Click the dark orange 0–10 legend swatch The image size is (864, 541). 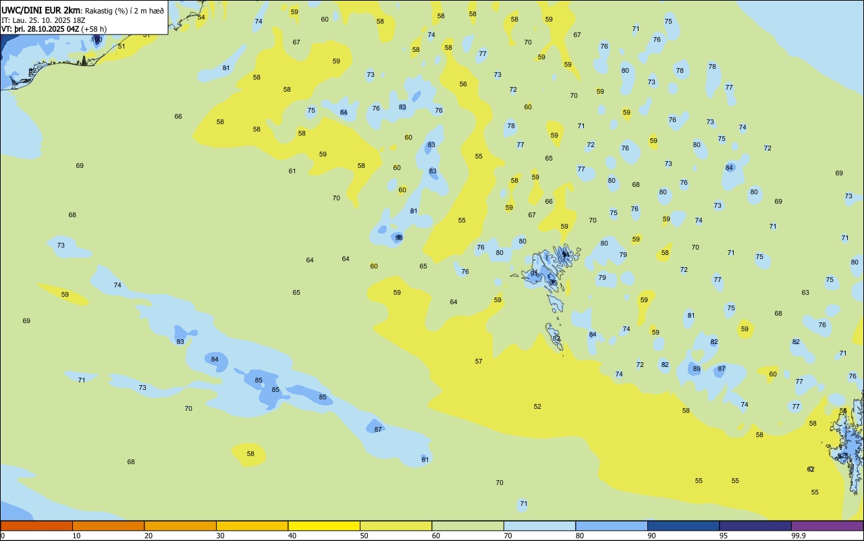pos(36,525)
